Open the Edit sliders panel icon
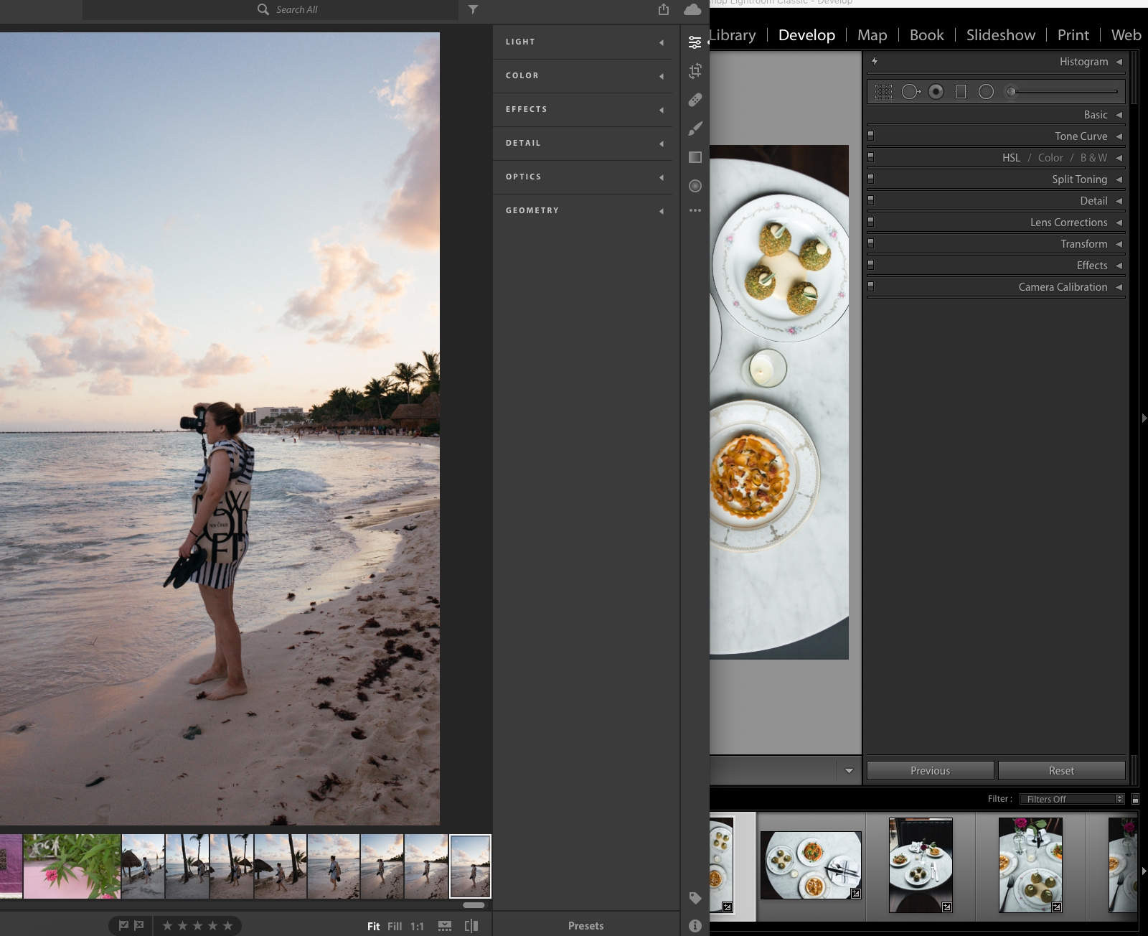This screenshot has width=1148, height=936. pyautogui.click(x=695, y=42)
